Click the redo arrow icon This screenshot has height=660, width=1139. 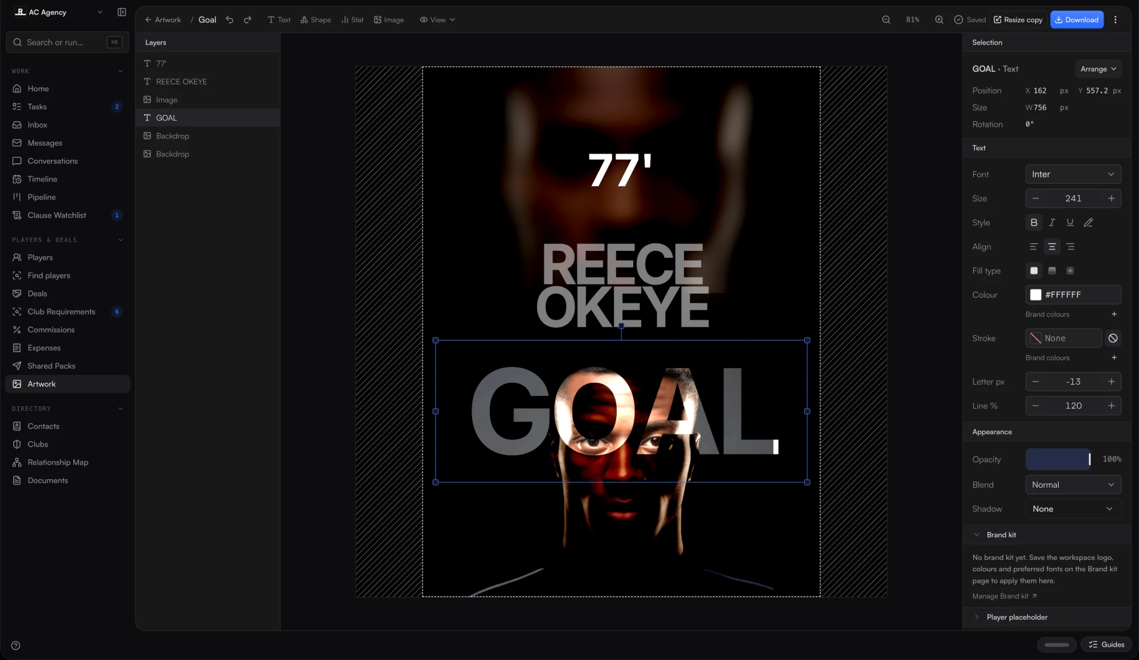(x=248, y=19)
